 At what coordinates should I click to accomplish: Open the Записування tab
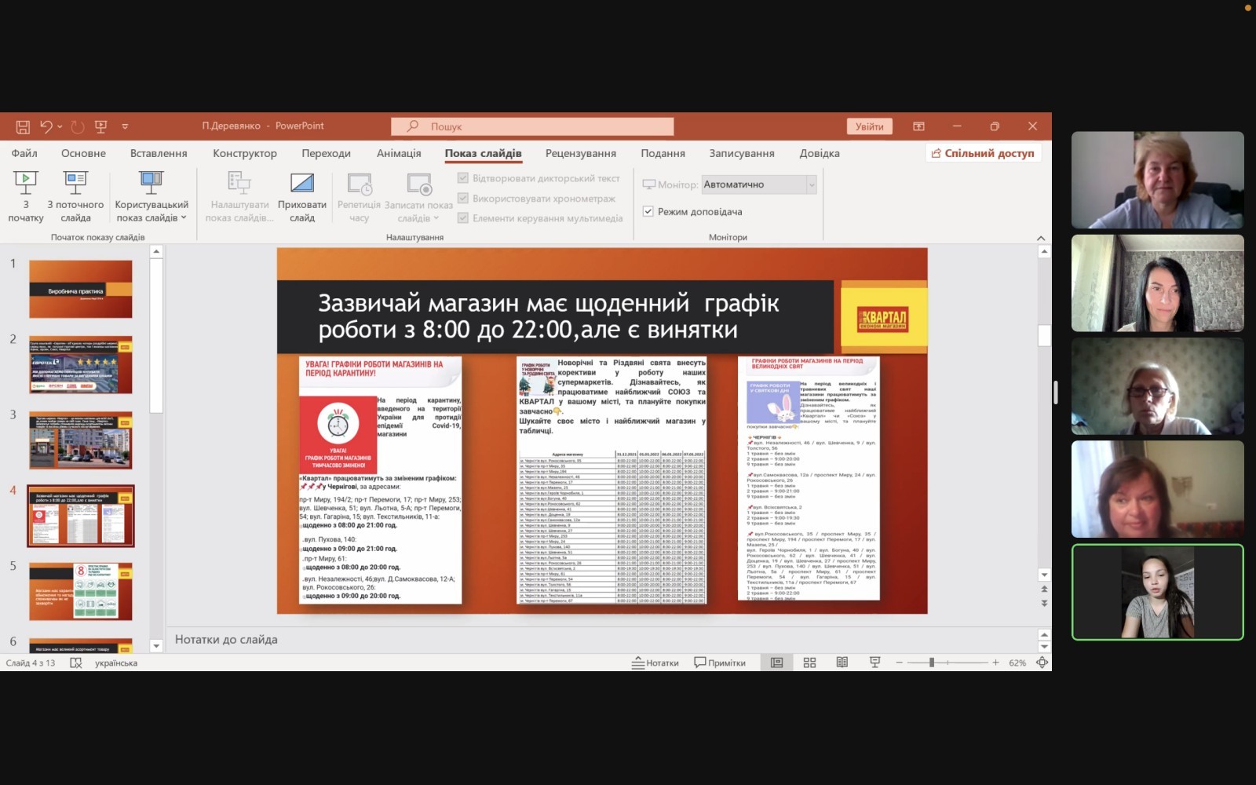tap(742, 153)
